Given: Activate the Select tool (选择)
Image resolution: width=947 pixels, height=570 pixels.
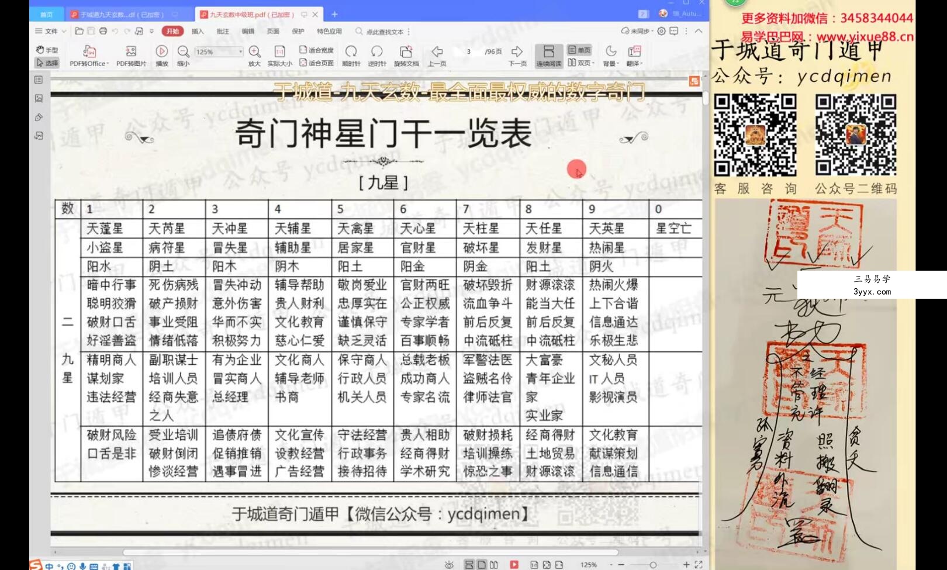Looking at the screenshot, I should [x=47, y=63].
